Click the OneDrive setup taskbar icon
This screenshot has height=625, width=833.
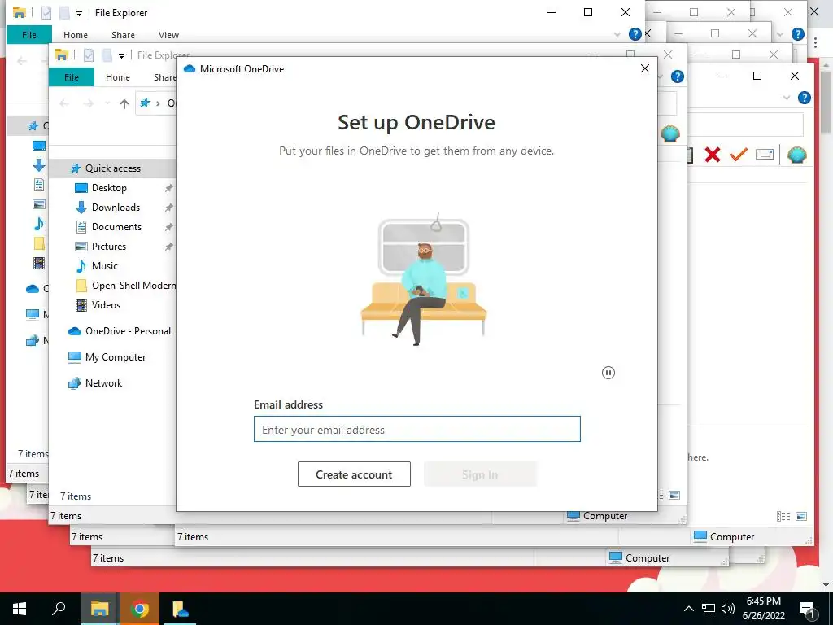[x=180, y=609]
